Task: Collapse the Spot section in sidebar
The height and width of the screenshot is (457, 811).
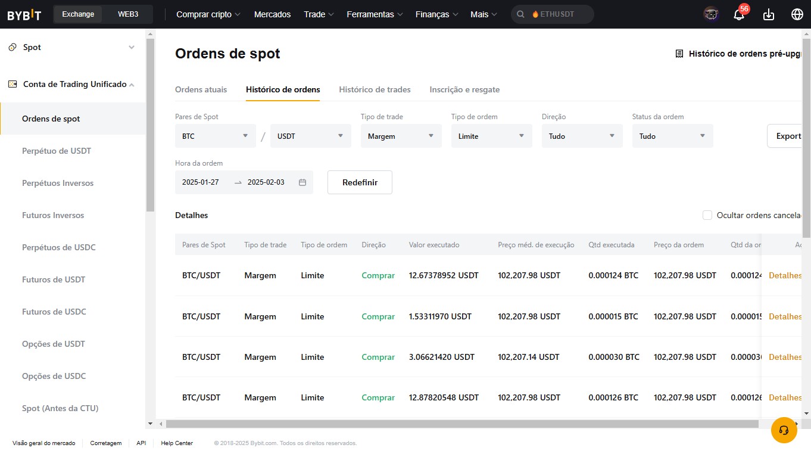Action: pyautogui.click(x=132, y=47)
